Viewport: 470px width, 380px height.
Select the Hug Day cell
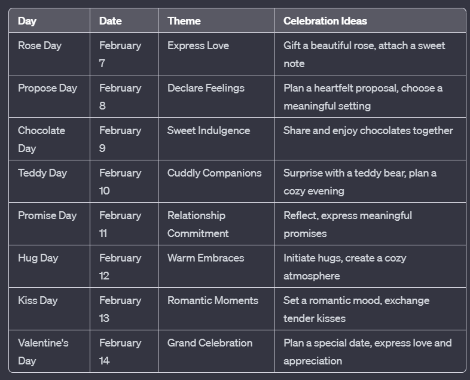50,267
